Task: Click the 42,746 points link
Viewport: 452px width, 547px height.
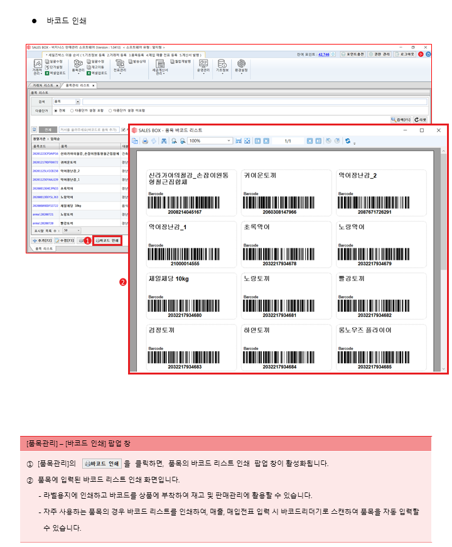Action: coord(324,55)
